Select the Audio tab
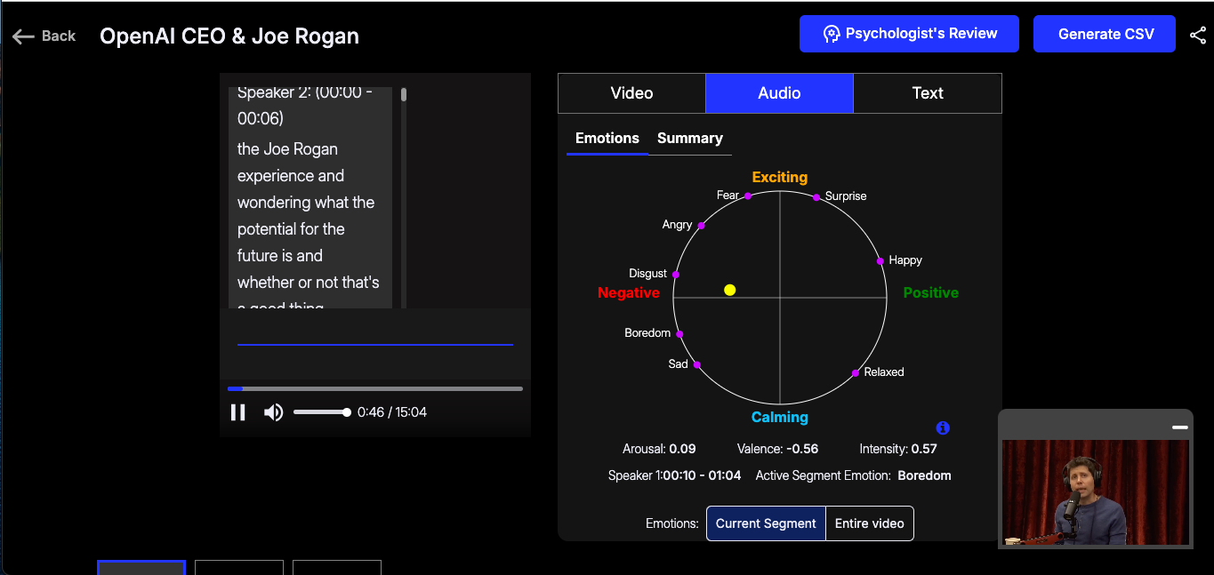 click(779, 93)
